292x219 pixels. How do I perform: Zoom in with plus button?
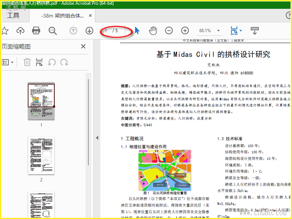[185, 31]
